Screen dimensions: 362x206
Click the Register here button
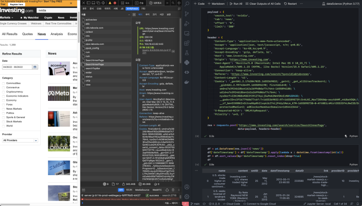(16, 4)
